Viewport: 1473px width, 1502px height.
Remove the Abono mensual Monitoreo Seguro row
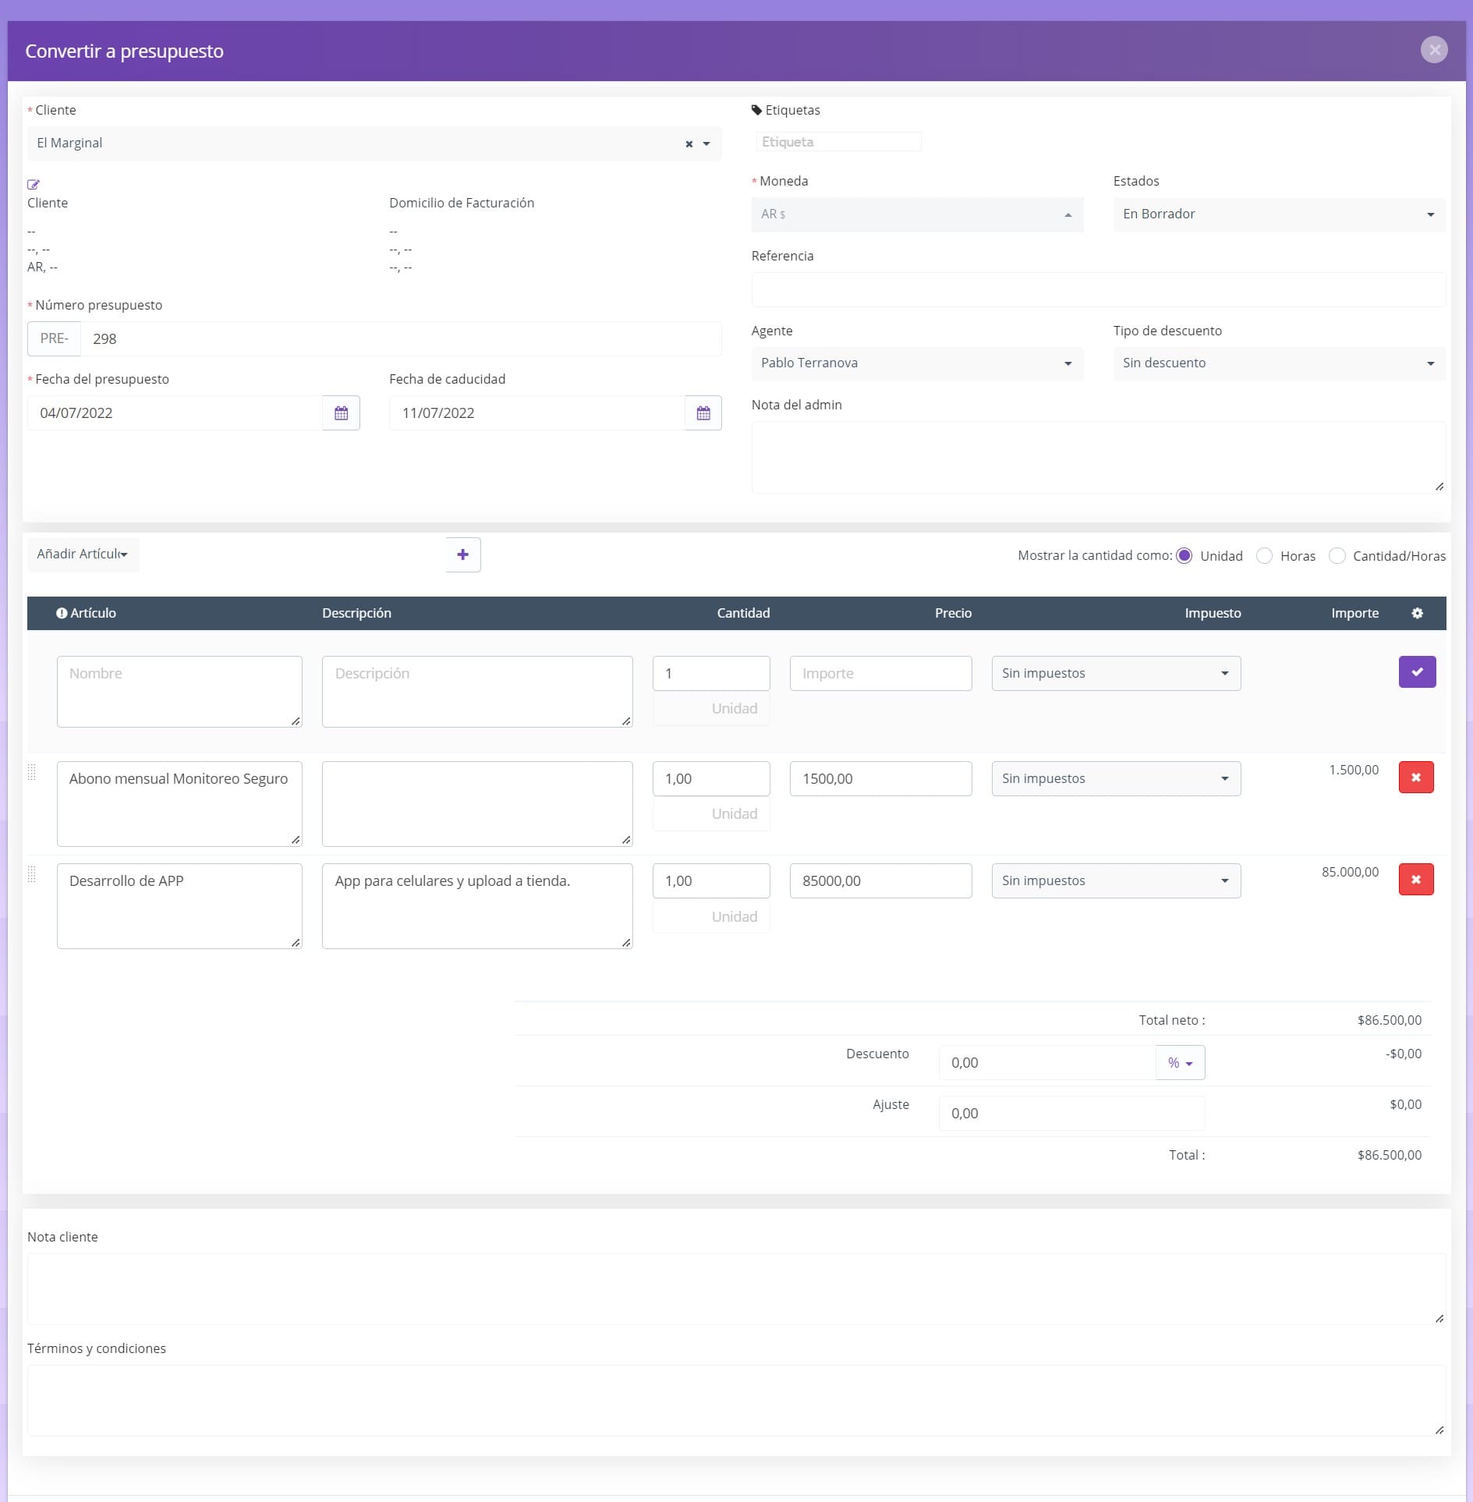click(x=1416, y=778)
